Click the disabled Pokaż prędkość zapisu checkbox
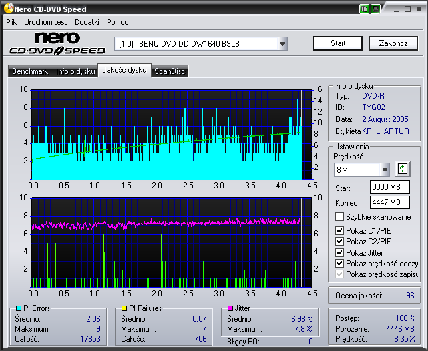 [339, 274]
